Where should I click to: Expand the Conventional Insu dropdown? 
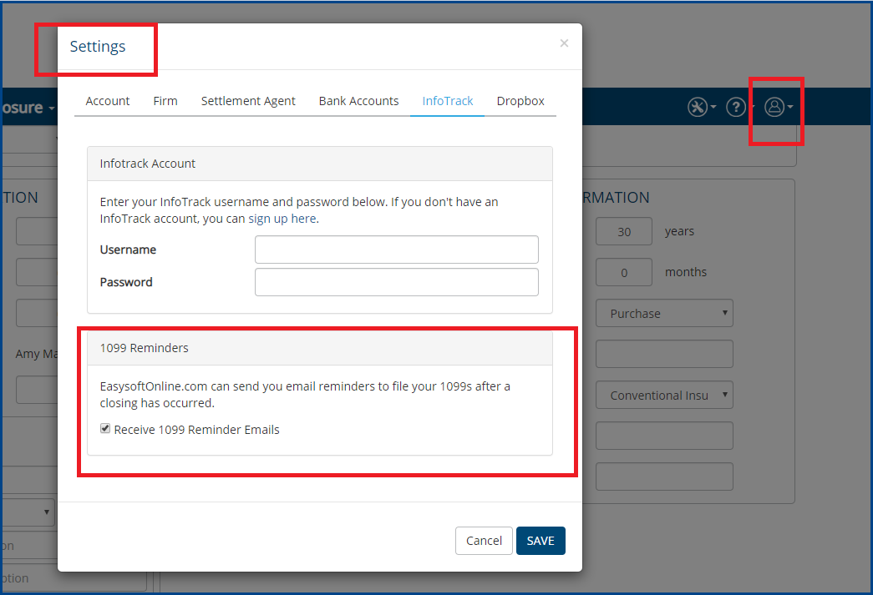(x=664, y=396)
